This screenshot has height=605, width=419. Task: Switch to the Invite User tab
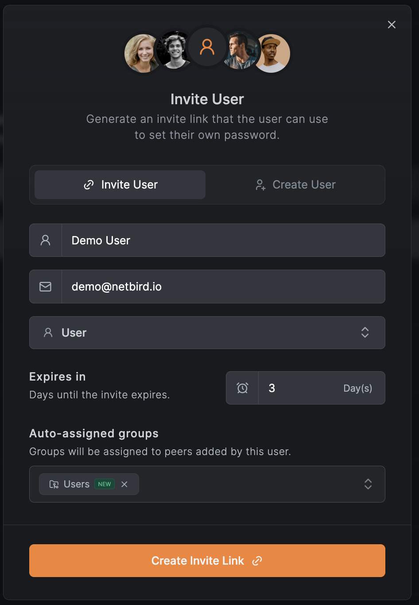pos(120,185)
